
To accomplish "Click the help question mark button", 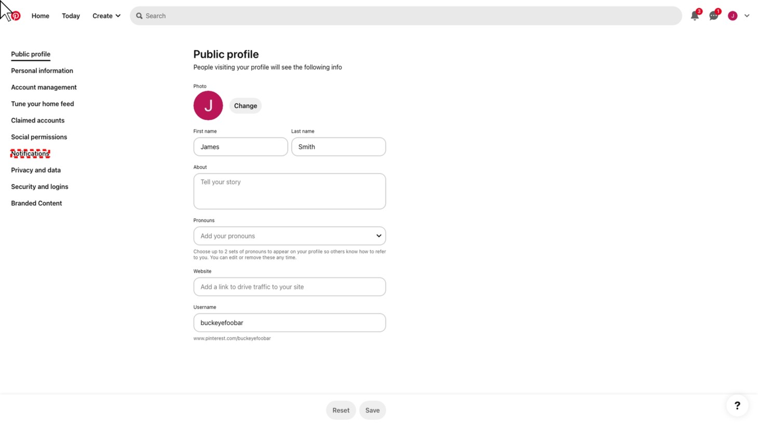I will (737, 406).
